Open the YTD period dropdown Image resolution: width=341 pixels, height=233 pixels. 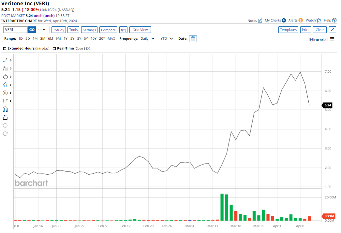(167, 38)
